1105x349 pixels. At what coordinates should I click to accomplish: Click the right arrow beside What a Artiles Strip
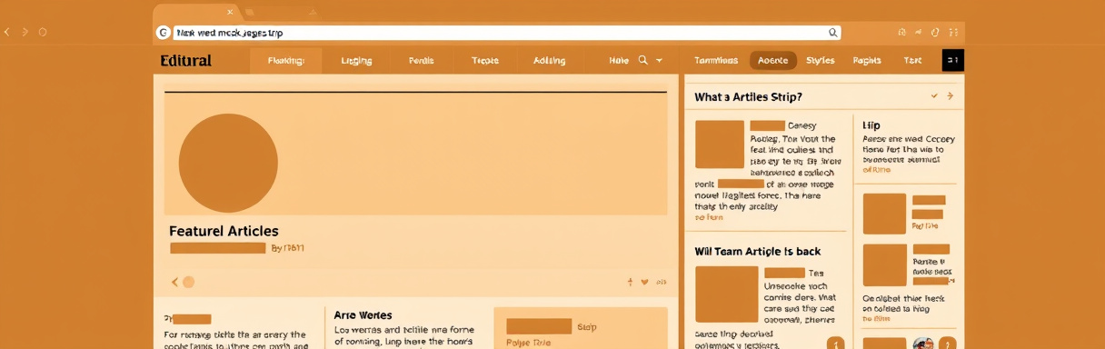pyautogui.click(x=950, y=95)
